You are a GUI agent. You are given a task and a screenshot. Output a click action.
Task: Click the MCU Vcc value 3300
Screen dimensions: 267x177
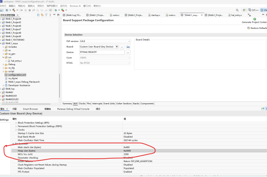click(126, 154)
